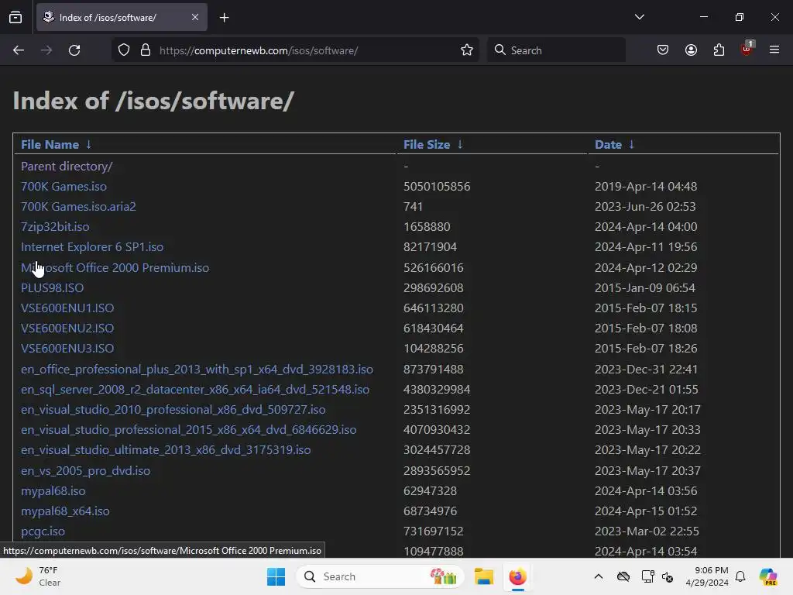The image size is (793, 595).
Task: Open network tray icon
Action: click(x=647, y=576)
